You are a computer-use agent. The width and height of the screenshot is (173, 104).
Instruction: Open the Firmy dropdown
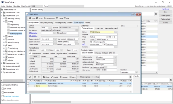pos(66,6)
